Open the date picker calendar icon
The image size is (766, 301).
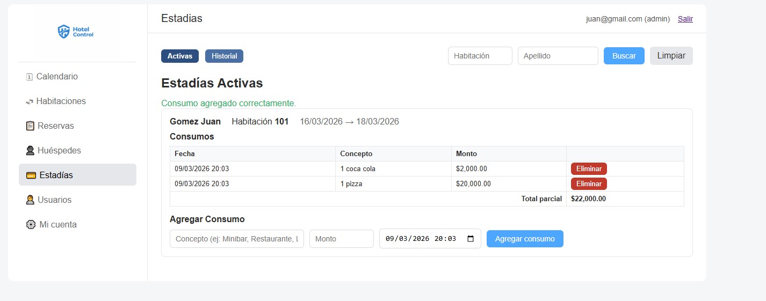click(471, 239)
